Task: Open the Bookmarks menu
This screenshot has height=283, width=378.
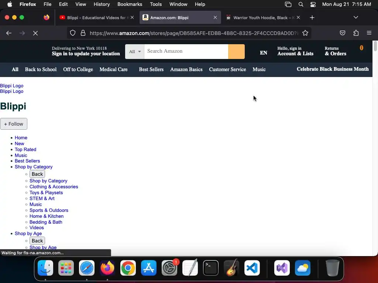Action: point(130,4)
